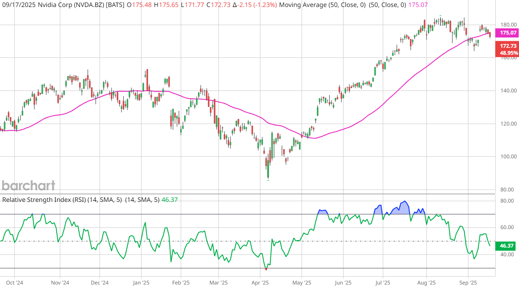Click the [BATS] exchange label
Viewport: 519px width, 288px height.
tap(115, 5)
